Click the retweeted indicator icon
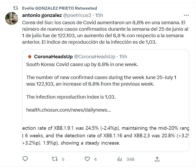Viewport: 196px width, 168px height. 15,8
